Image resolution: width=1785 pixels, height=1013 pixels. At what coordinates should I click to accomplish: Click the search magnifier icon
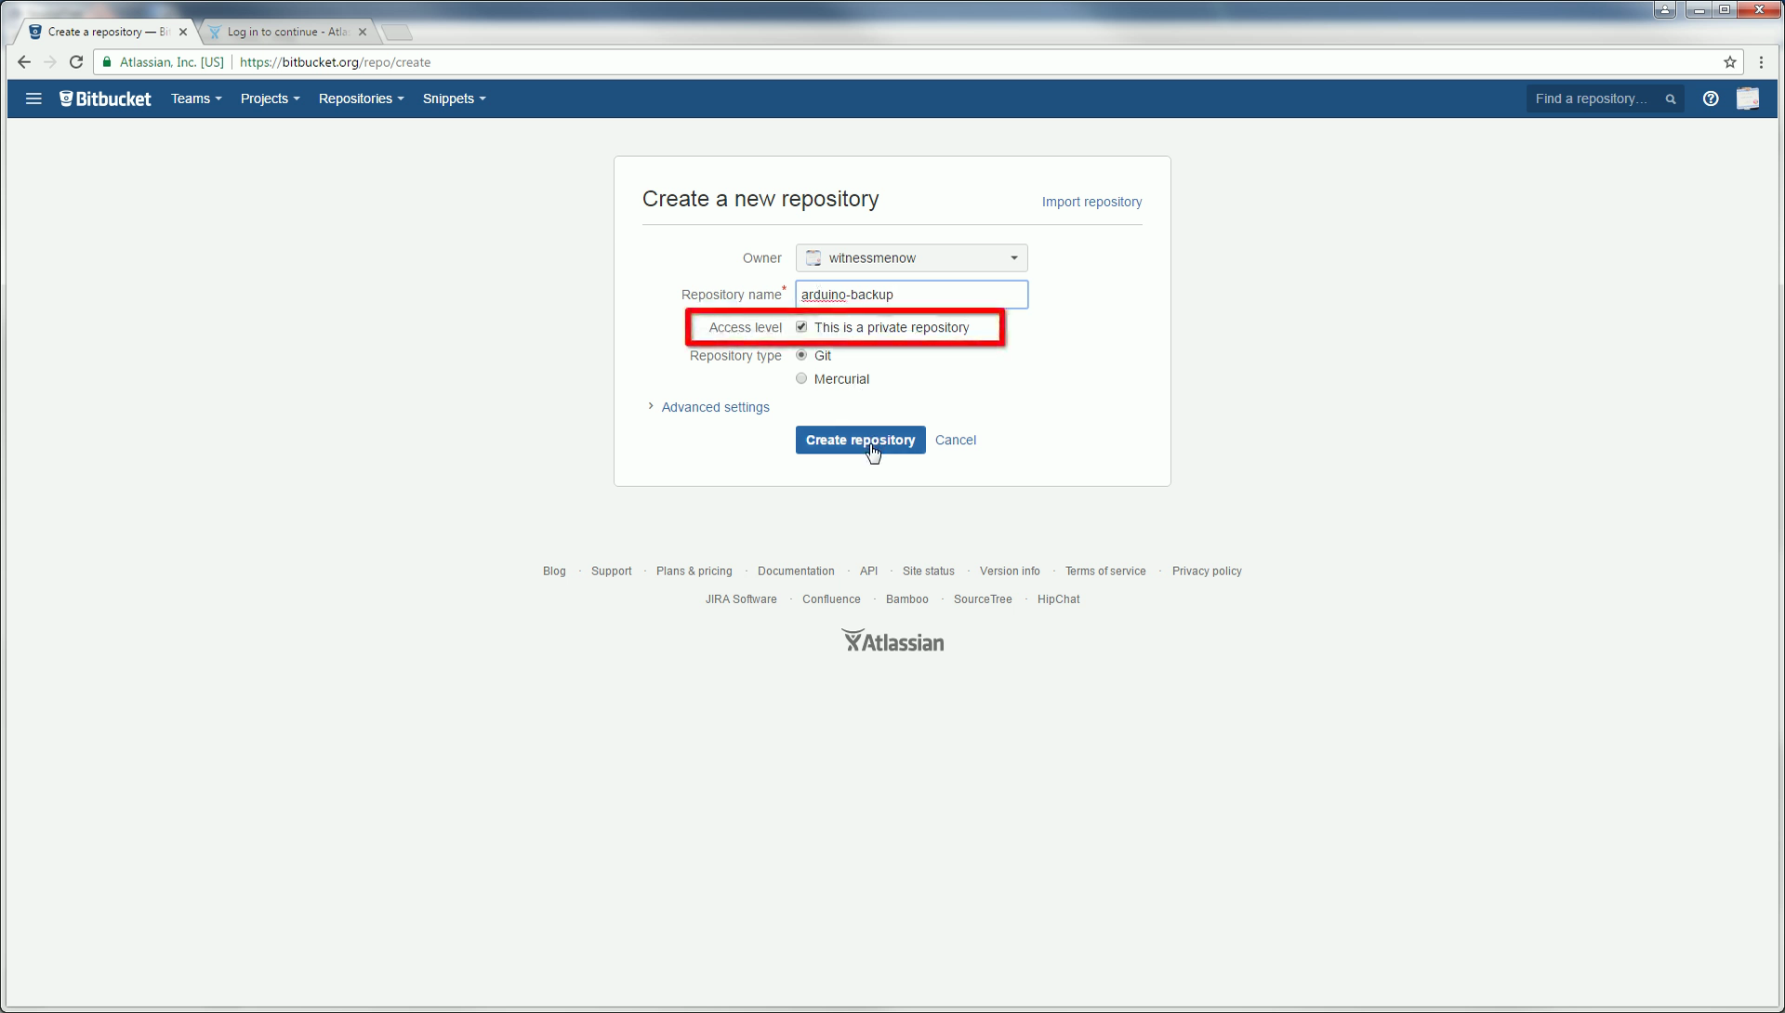[1671, 99]
